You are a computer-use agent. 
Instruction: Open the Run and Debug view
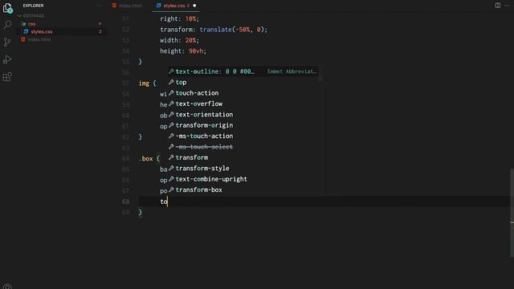tap(7, 59)
